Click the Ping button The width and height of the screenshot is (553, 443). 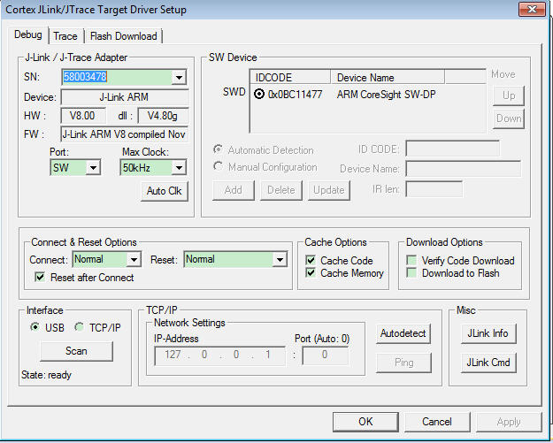pos(403,363)
